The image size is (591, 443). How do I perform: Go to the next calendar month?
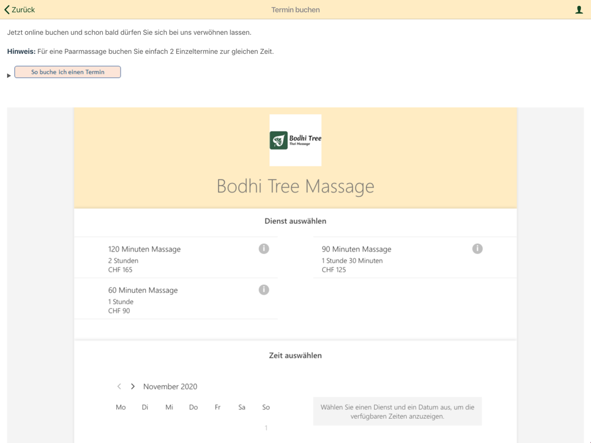[x=132, y=386]
